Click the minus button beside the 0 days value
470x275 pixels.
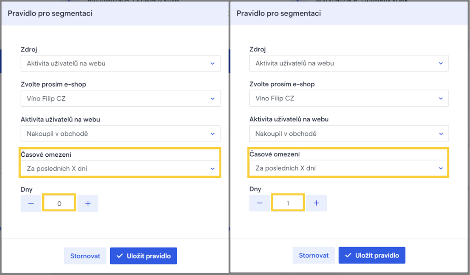coord(31,203)
